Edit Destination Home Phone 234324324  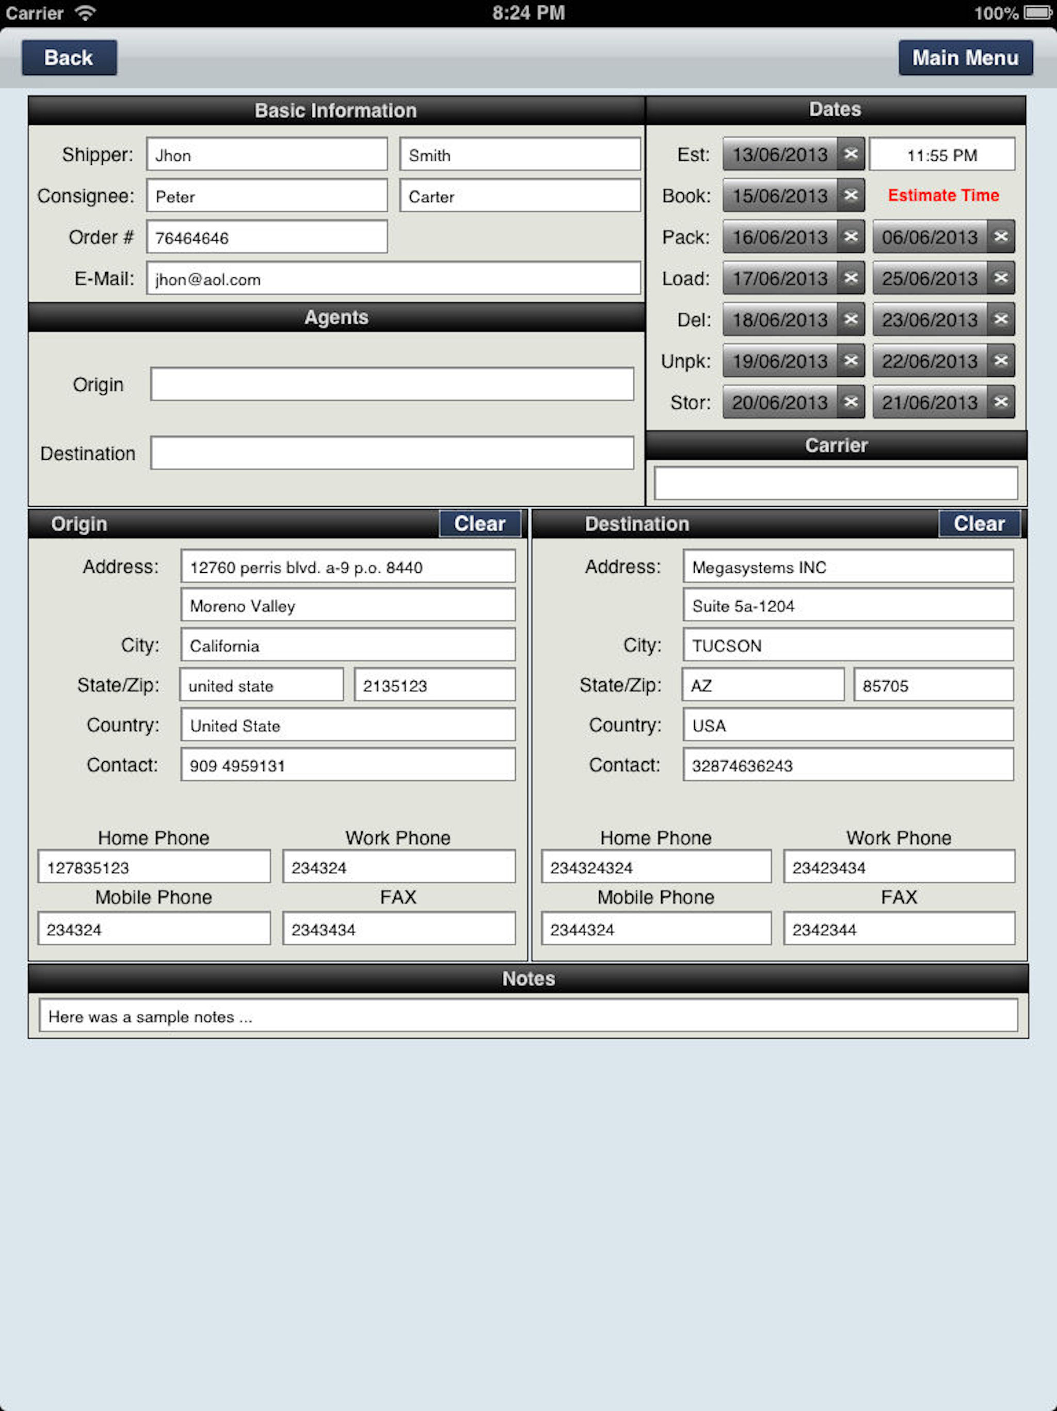click(656, 866)
